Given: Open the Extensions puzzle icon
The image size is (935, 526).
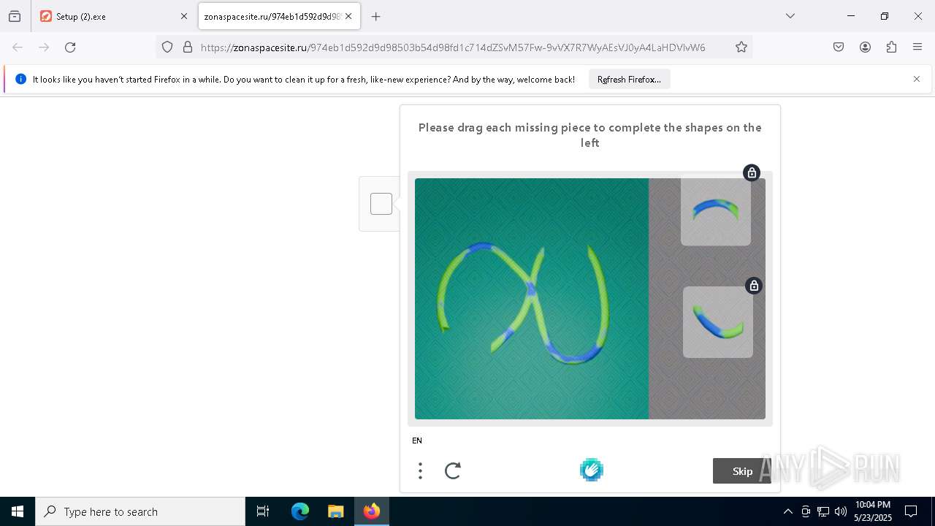Looking at the screenshot, I should [x=891, y=47].
